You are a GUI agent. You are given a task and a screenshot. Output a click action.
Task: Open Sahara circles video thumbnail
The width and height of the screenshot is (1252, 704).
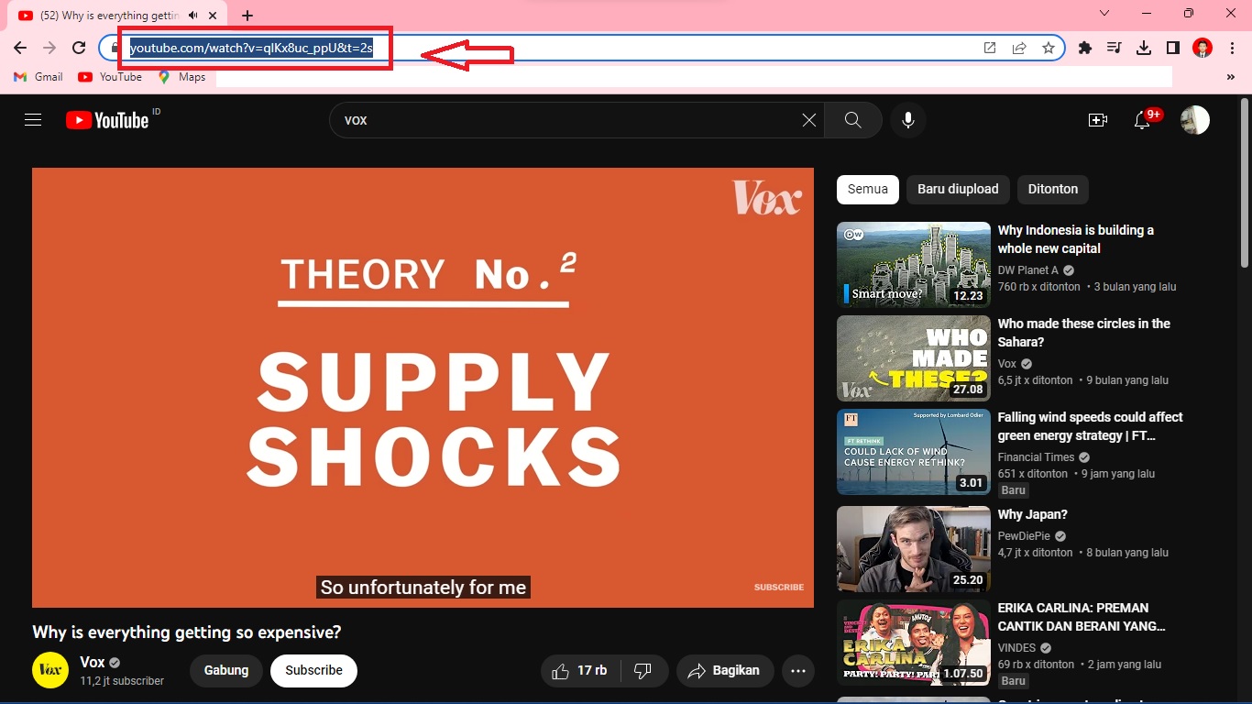914,358
